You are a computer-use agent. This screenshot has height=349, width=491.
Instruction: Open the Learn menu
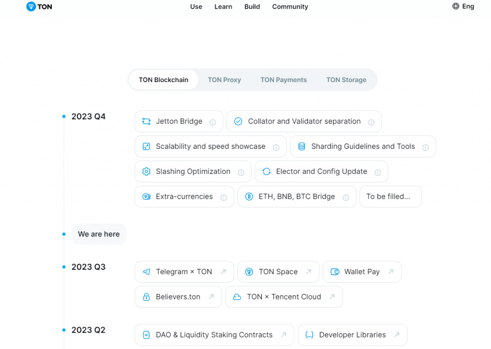coord(223,7)
